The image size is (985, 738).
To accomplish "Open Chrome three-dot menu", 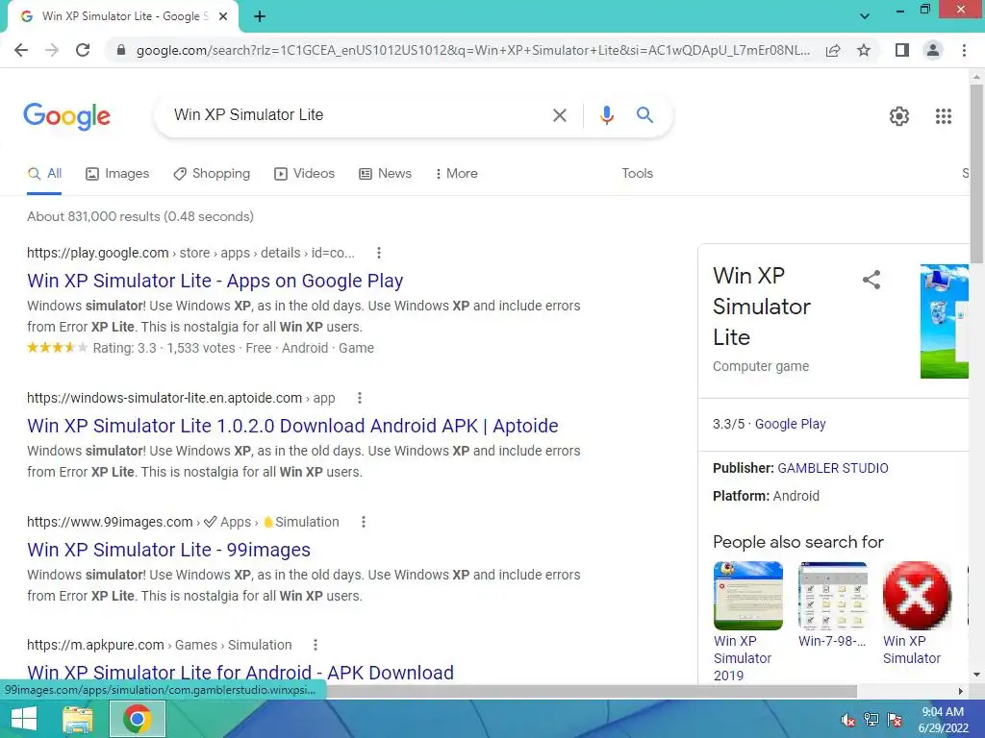I will (x=964, y=50).
